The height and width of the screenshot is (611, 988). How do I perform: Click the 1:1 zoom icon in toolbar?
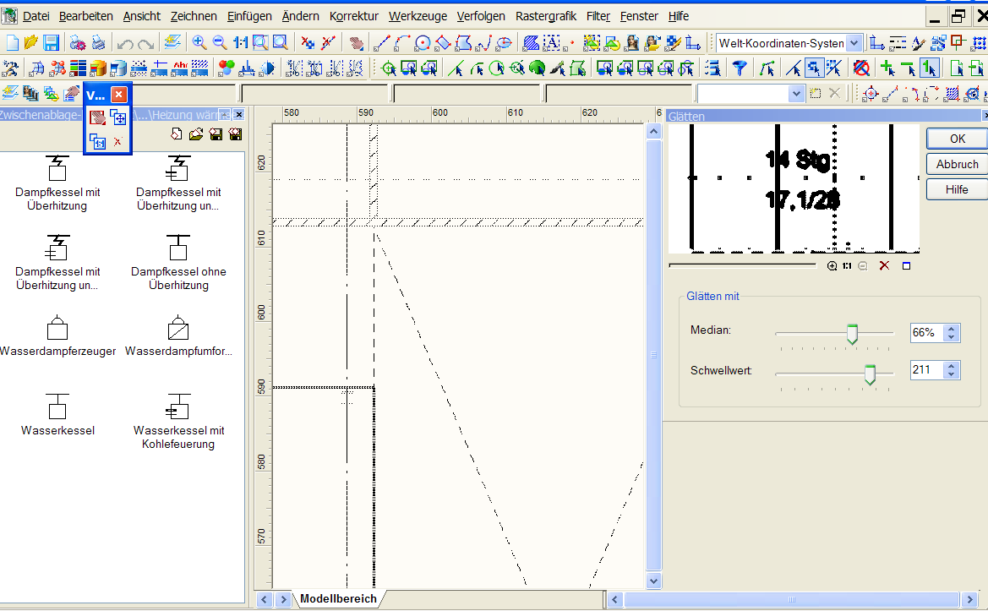tap(241, 43)
